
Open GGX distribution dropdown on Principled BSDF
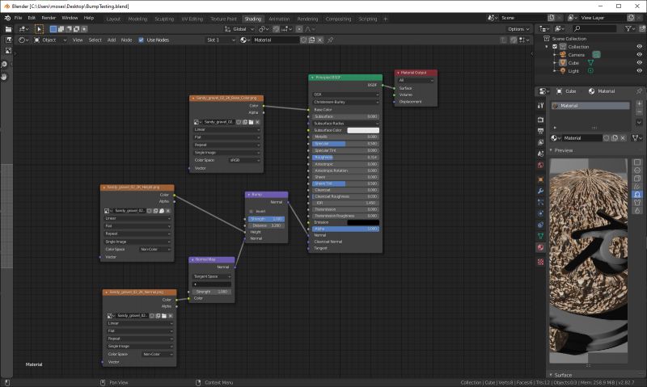(346, 95)
